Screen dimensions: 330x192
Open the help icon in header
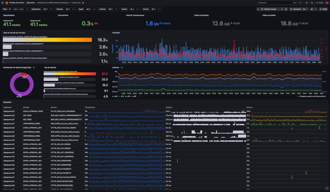[307, 3]
